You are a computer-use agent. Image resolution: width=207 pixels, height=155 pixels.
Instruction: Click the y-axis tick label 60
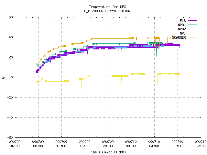pos(11,17)
